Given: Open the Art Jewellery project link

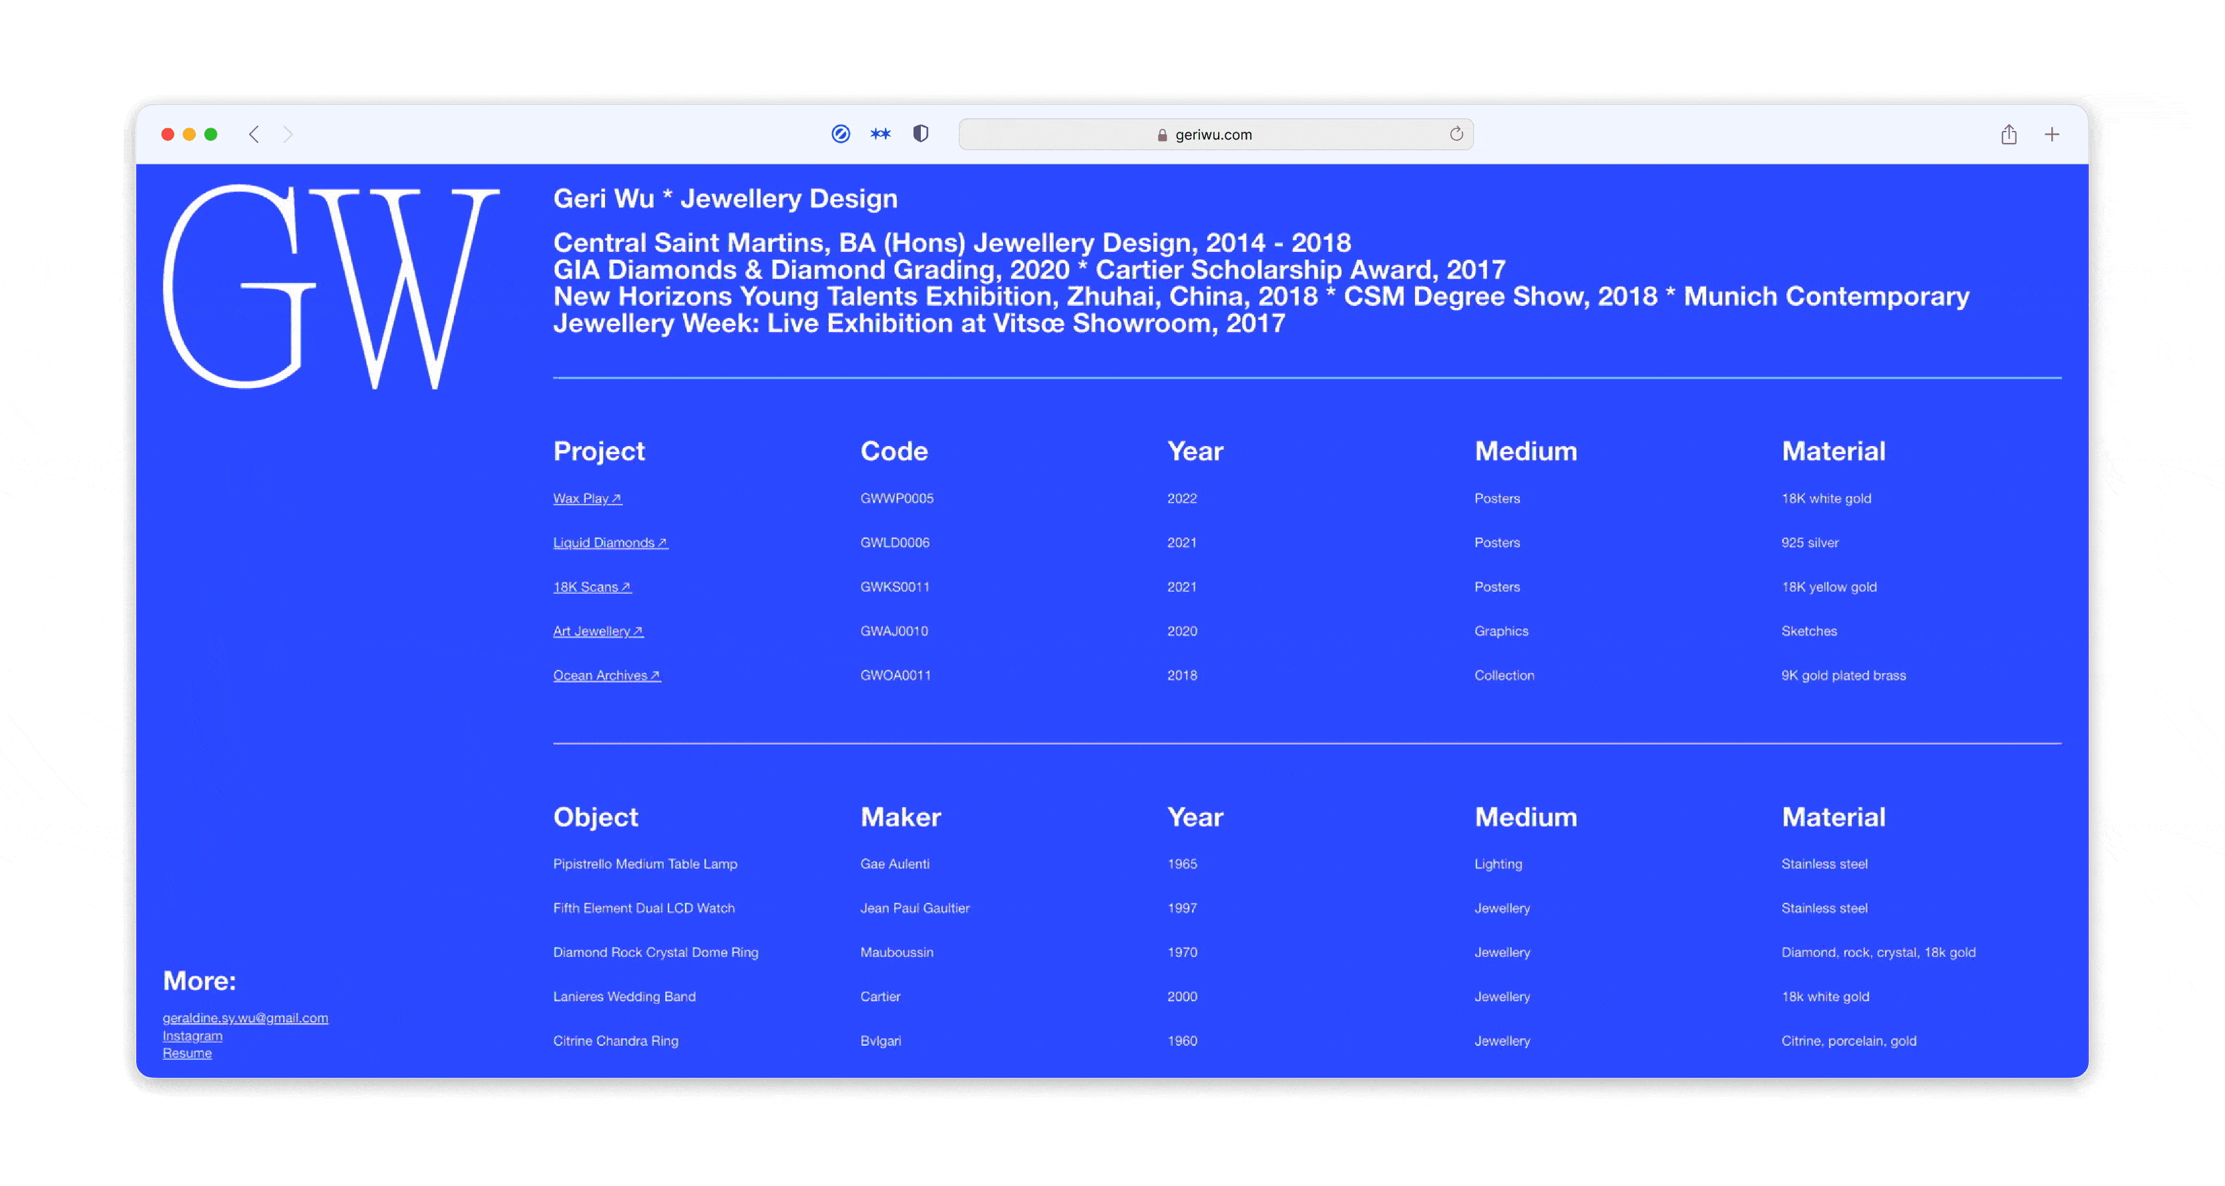Looking at the screenshot, I should (598, 632).
